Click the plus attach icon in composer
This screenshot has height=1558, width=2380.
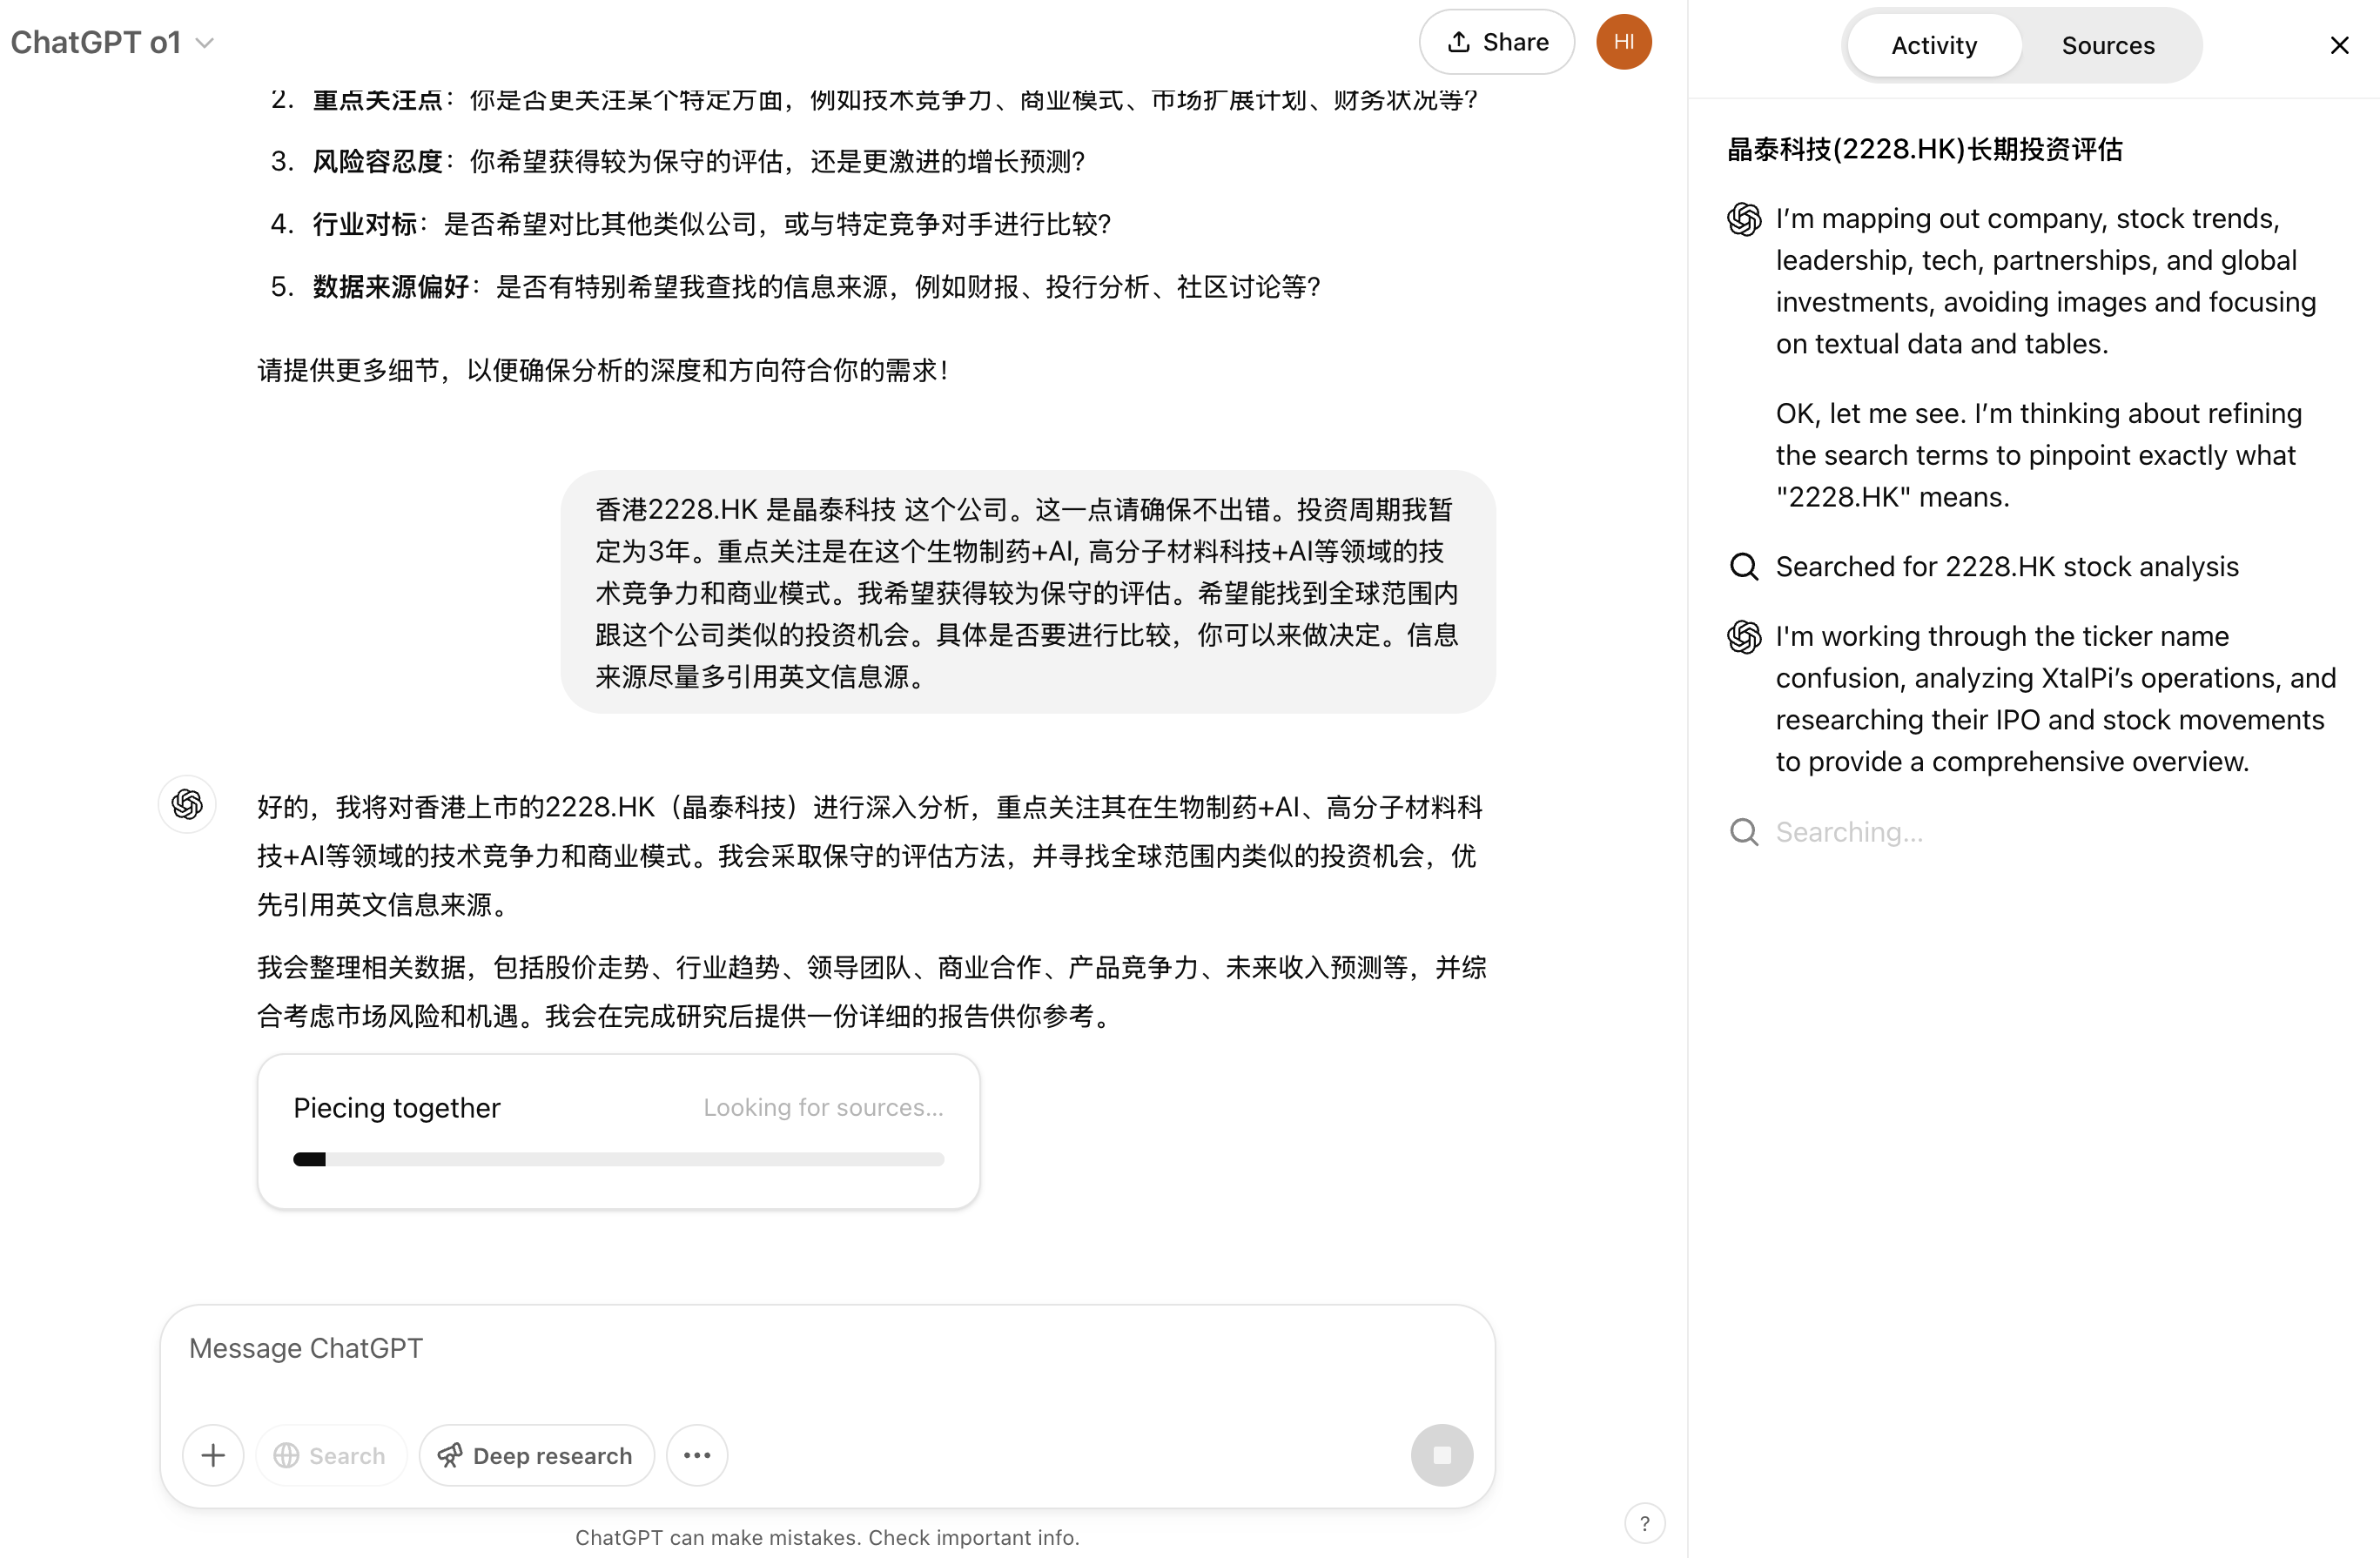(213, 1455)
